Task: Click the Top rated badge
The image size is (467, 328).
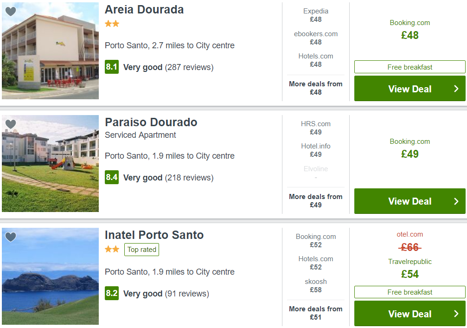Action: click(x=142, y=250)
